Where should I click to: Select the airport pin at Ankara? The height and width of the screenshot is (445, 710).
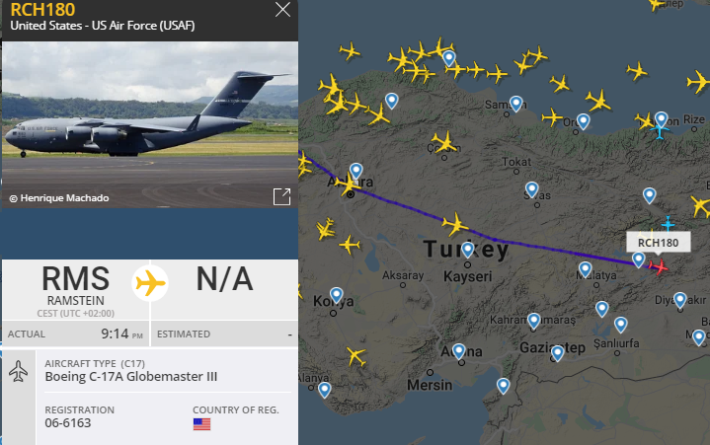click(356, 171)
